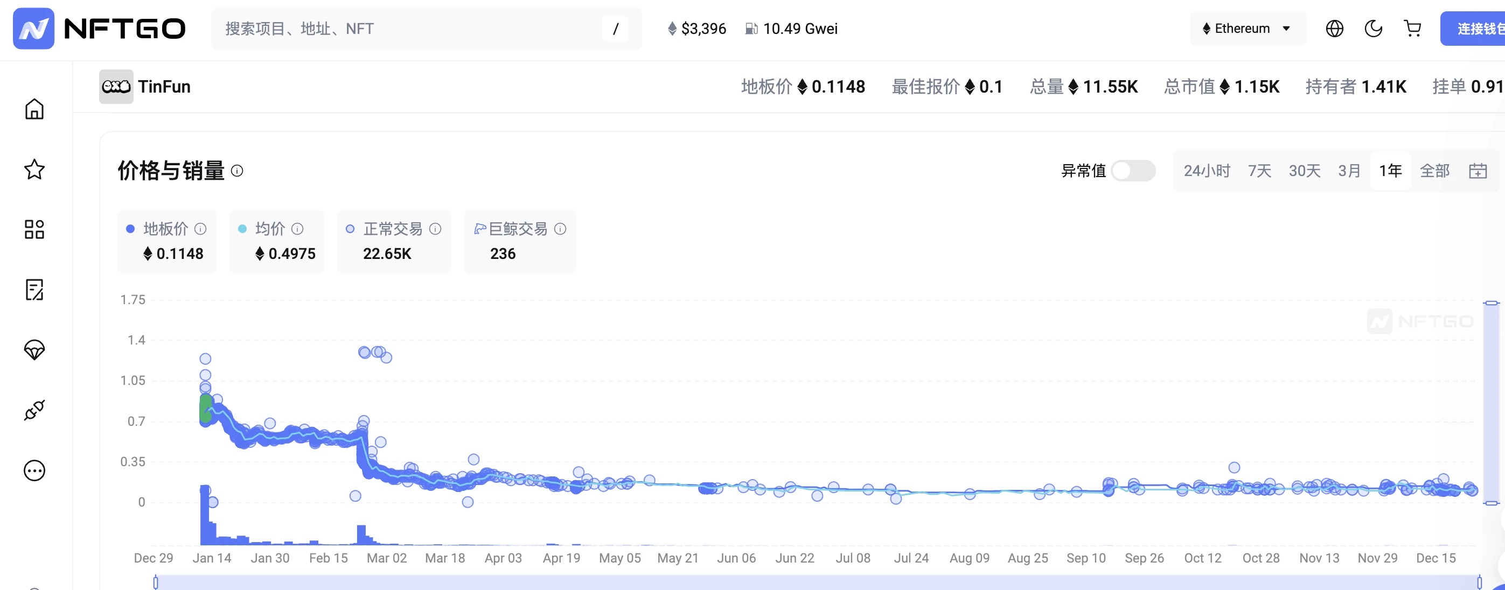The width and height of the screenshot is (1505, 590).
Task: Switch to dark mode moon icon
Action: 1373,29
